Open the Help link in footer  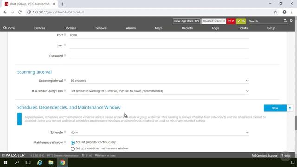[286, 156]
